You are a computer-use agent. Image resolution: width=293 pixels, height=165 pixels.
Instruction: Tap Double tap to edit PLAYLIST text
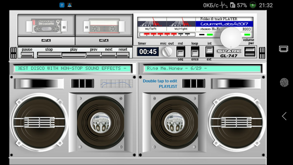tap(160, 84)
